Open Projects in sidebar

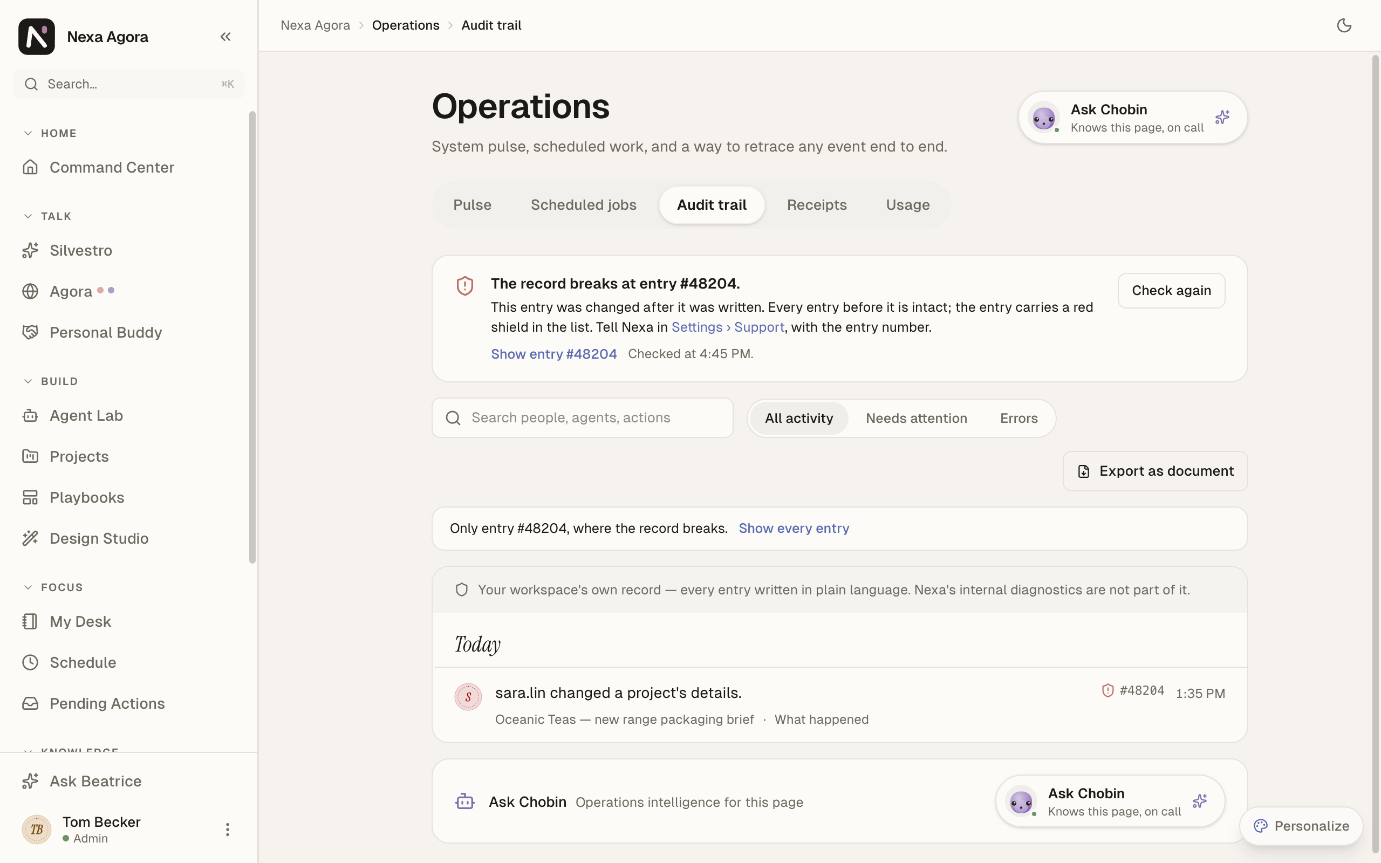coord(128,456)
